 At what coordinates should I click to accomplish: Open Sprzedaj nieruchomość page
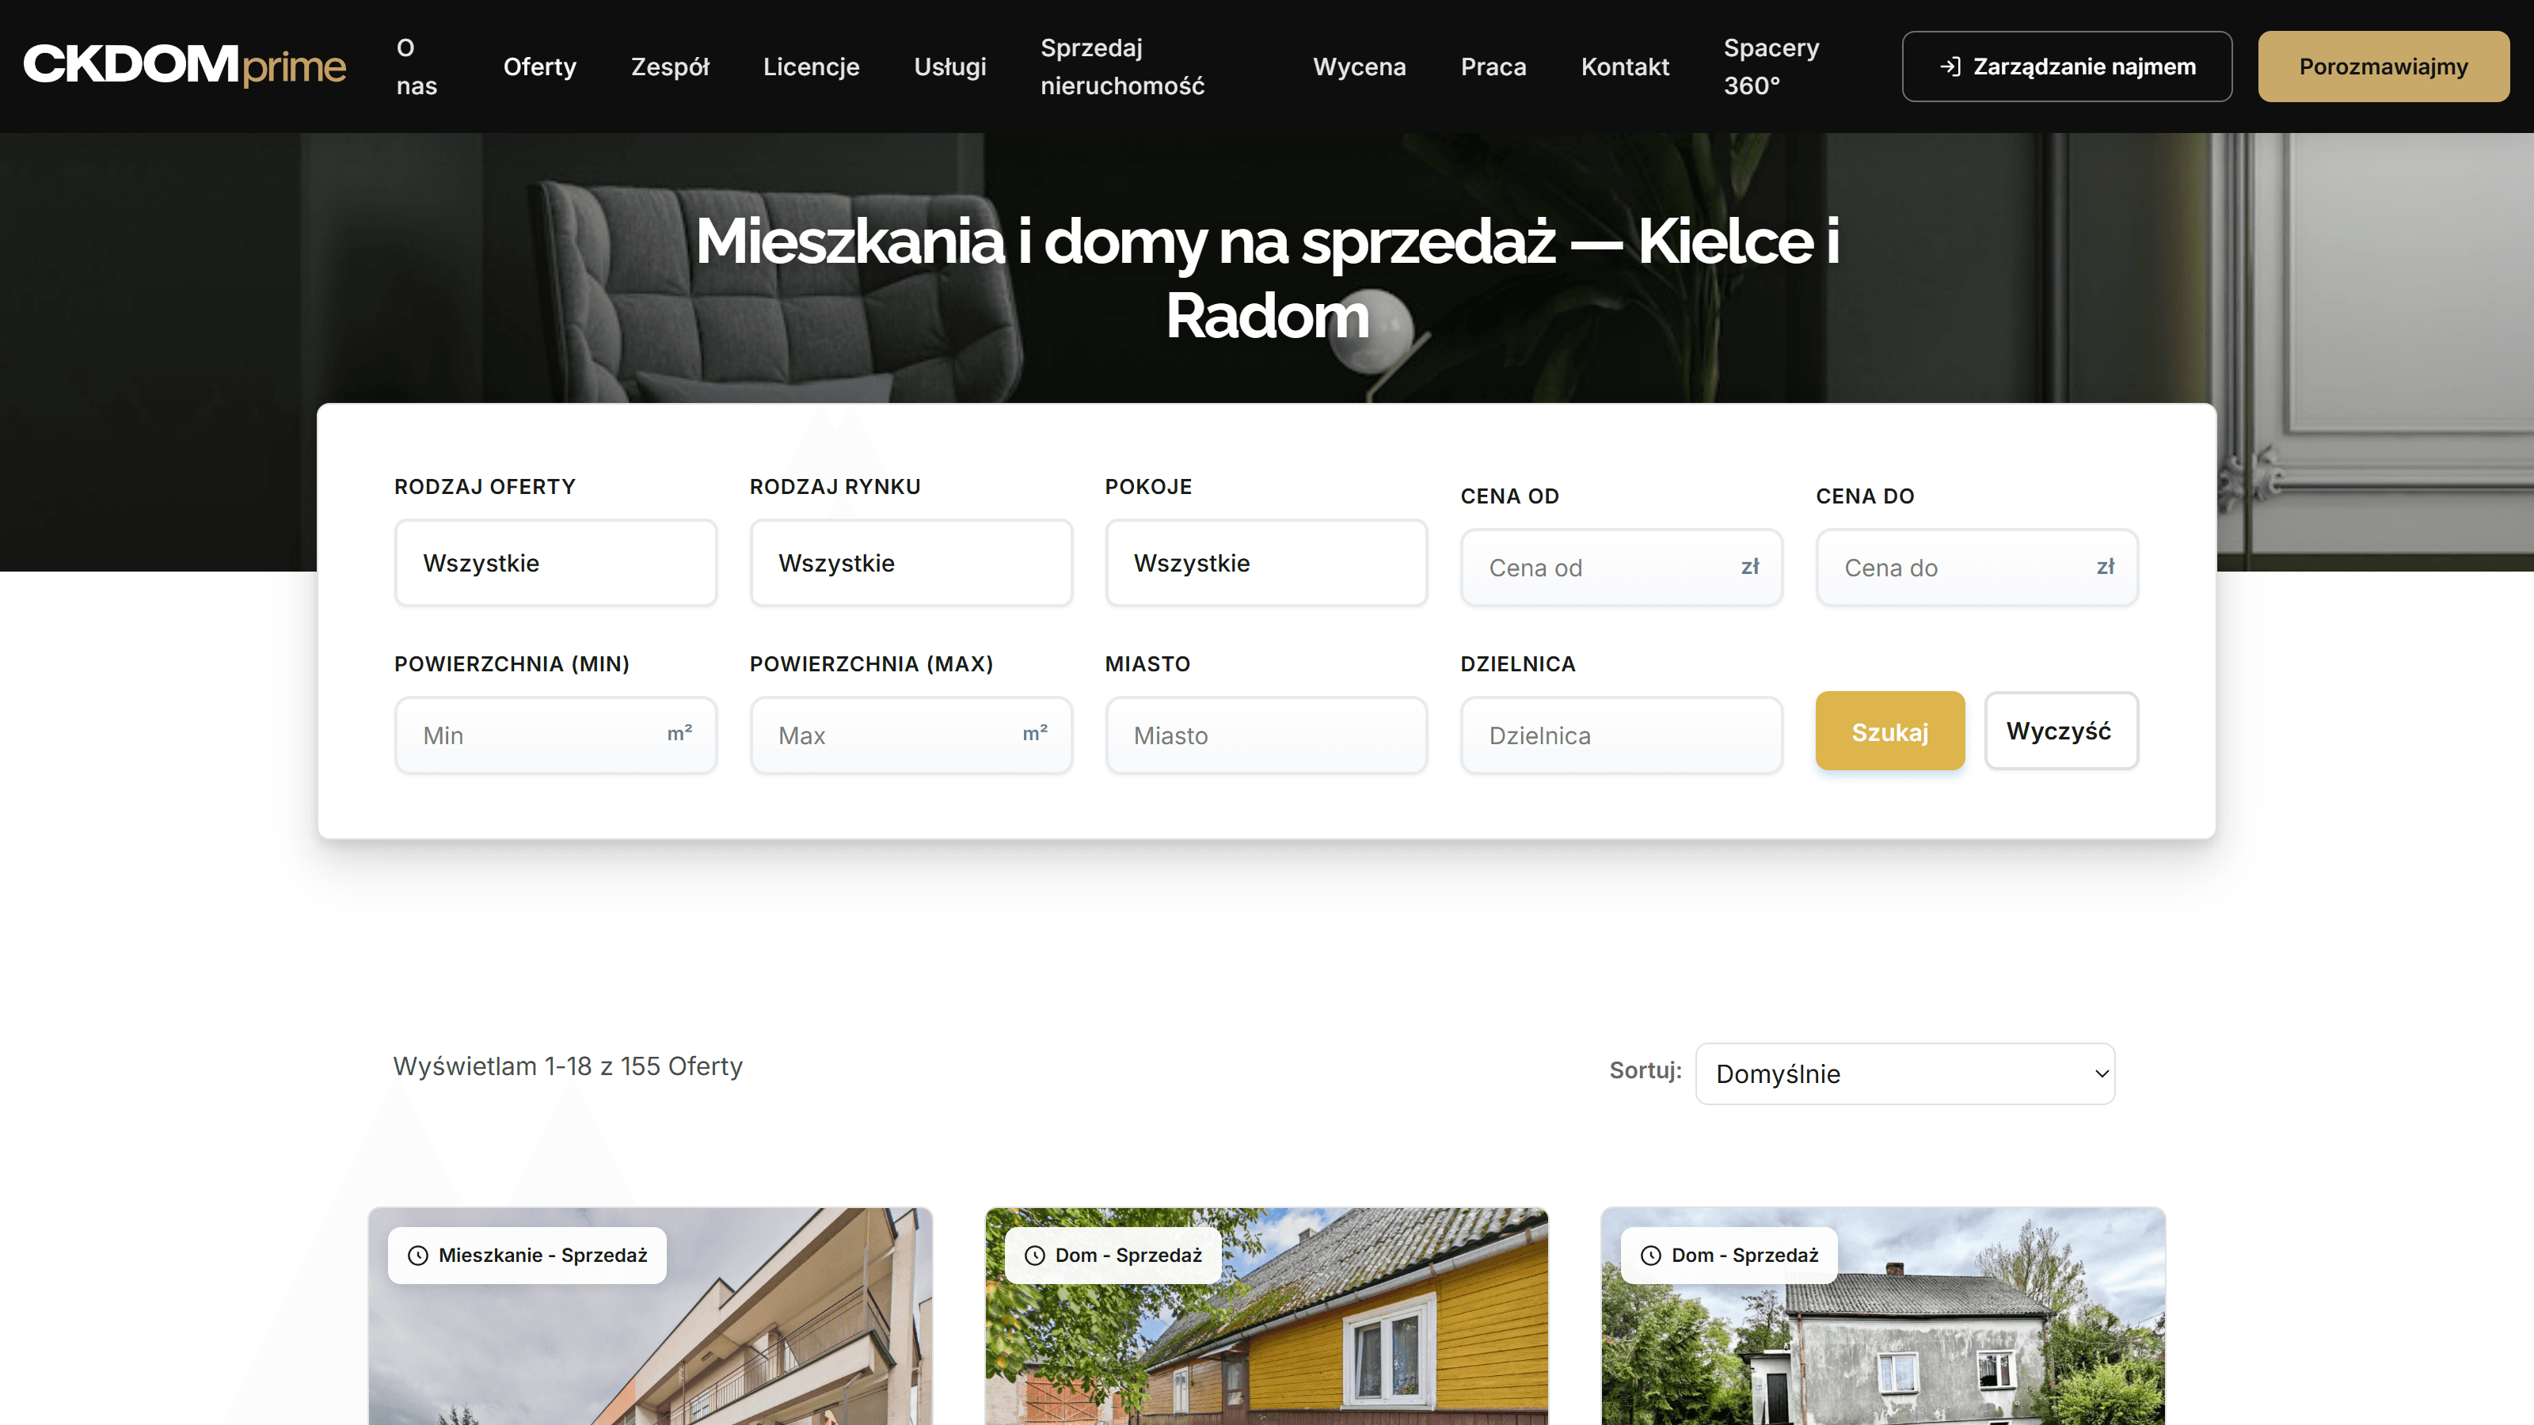click(1122, 66)
